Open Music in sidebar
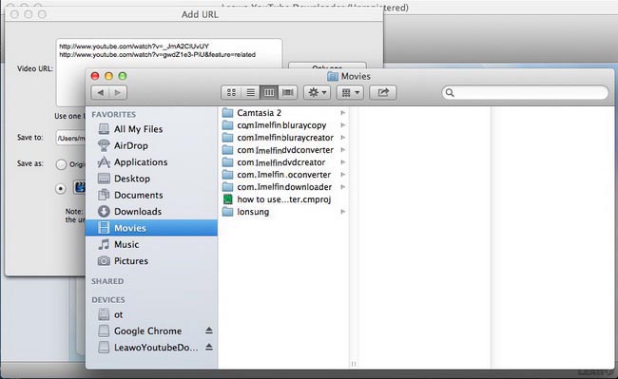This screenshot has height=379, width=618. click(151, 244)
